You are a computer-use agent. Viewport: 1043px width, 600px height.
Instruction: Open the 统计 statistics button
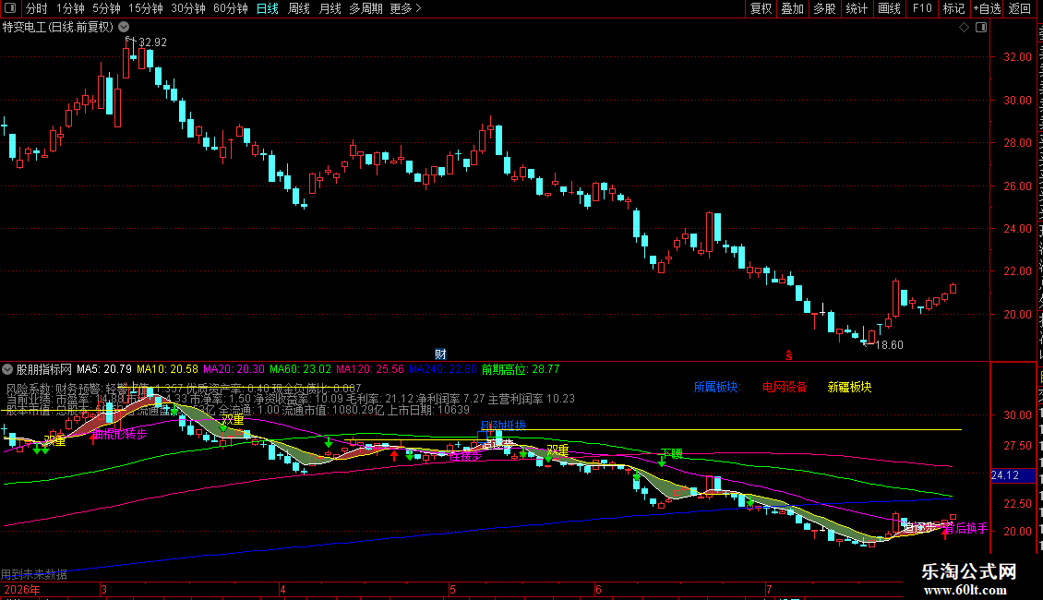tap(856, 8)
